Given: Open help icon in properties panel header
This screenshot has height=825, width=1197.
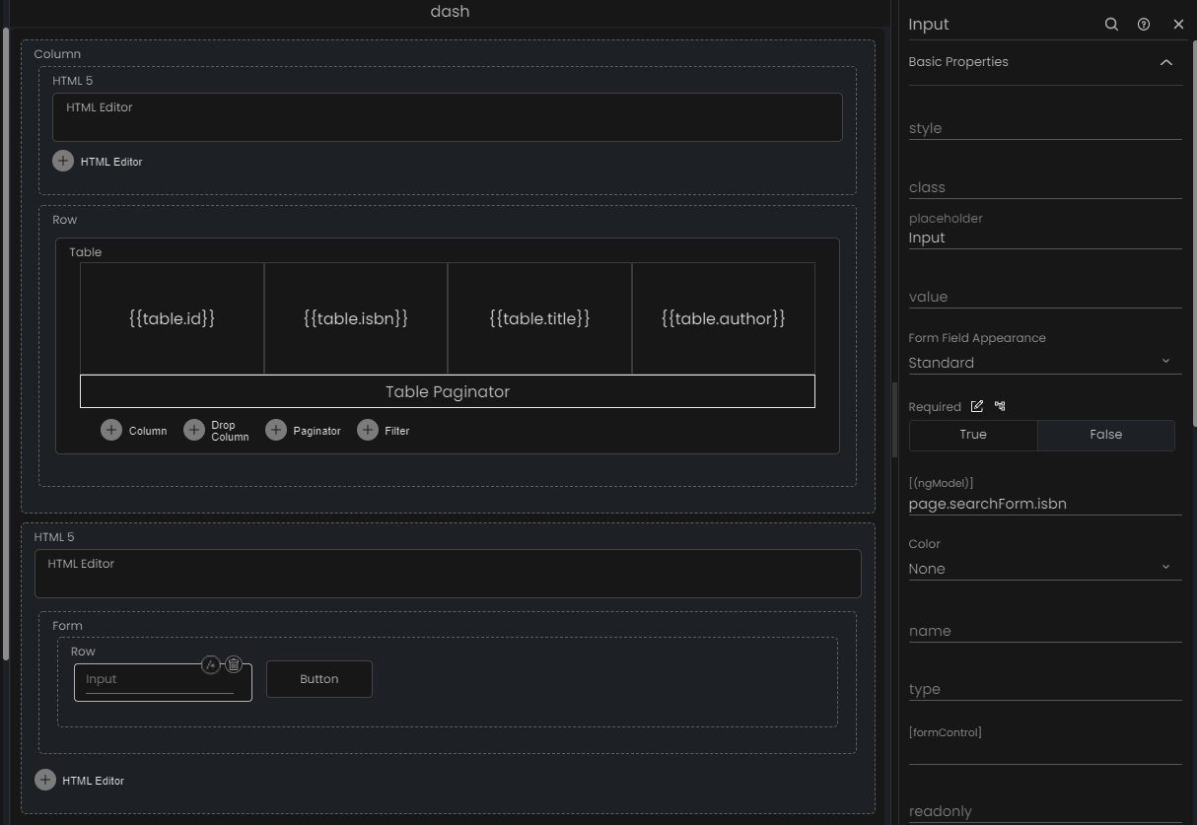Looking at the screenshot, I should tap(1144, 25).
